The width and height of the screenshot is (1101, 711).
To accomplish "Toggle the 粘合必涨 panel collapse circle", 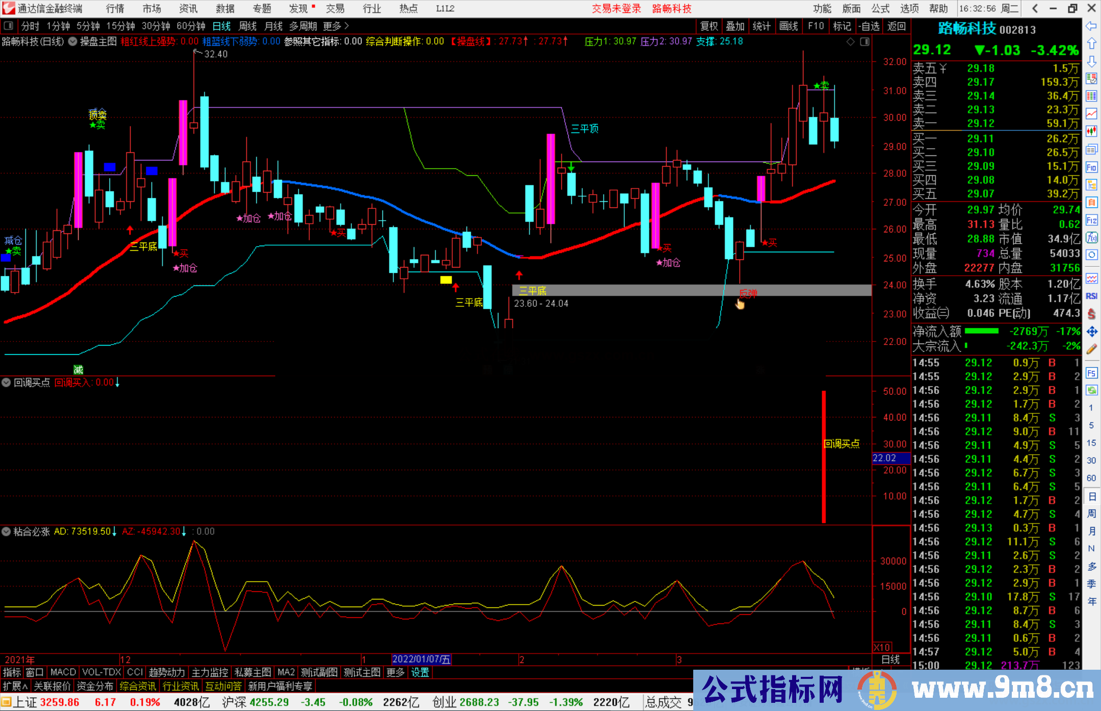I will [6, 532].
